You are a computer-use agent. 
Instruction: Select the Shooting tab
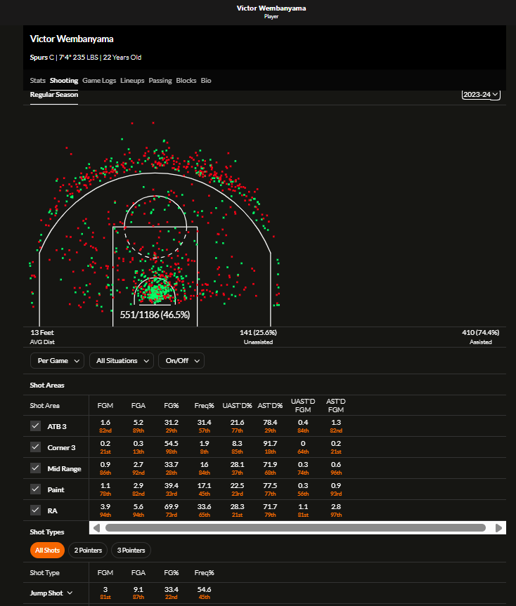64,80
